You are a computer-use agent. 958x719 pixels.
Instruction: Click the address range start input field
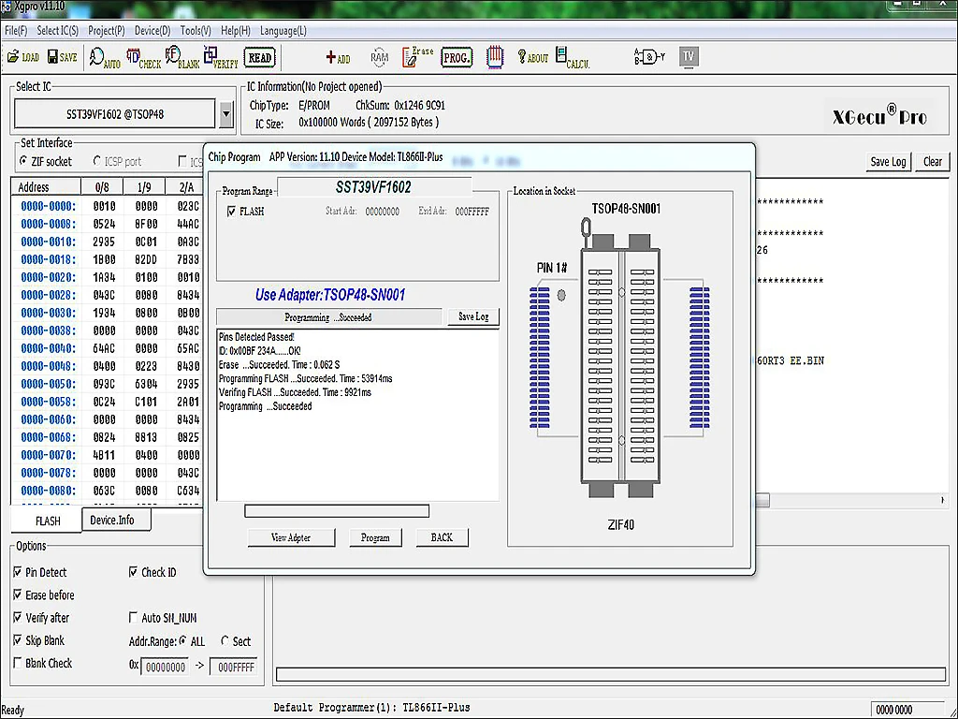165,668
